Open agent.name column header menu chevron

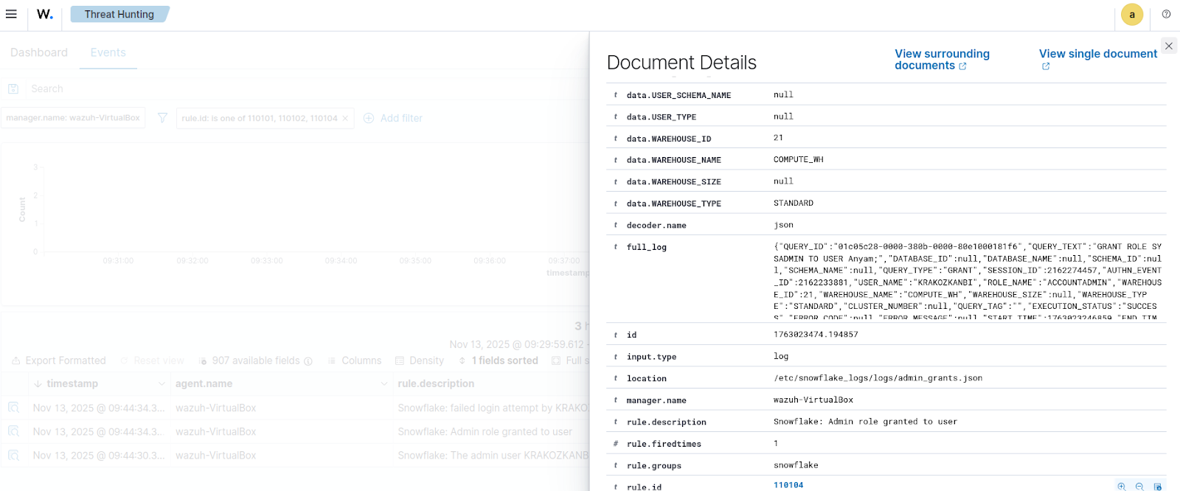click(383, 383)
